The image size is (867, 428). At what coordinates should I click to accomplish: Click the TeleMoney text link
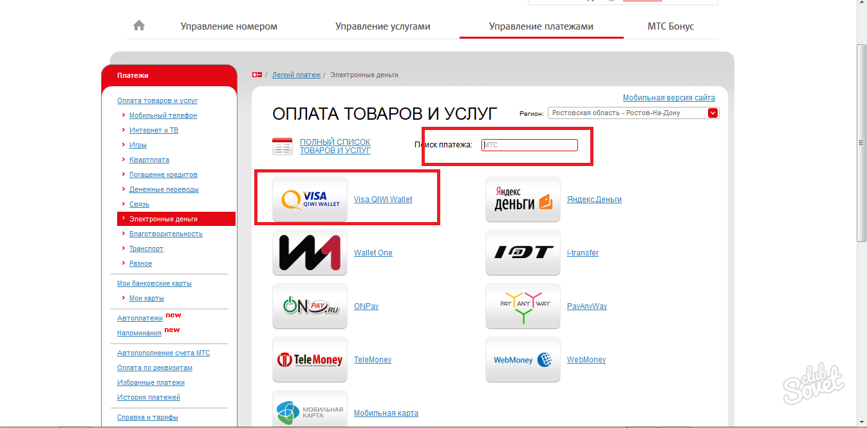pos(373,360)
